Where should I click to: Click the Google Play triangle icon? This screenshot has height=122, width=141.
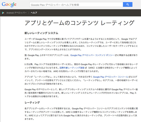tap(3, 13)
